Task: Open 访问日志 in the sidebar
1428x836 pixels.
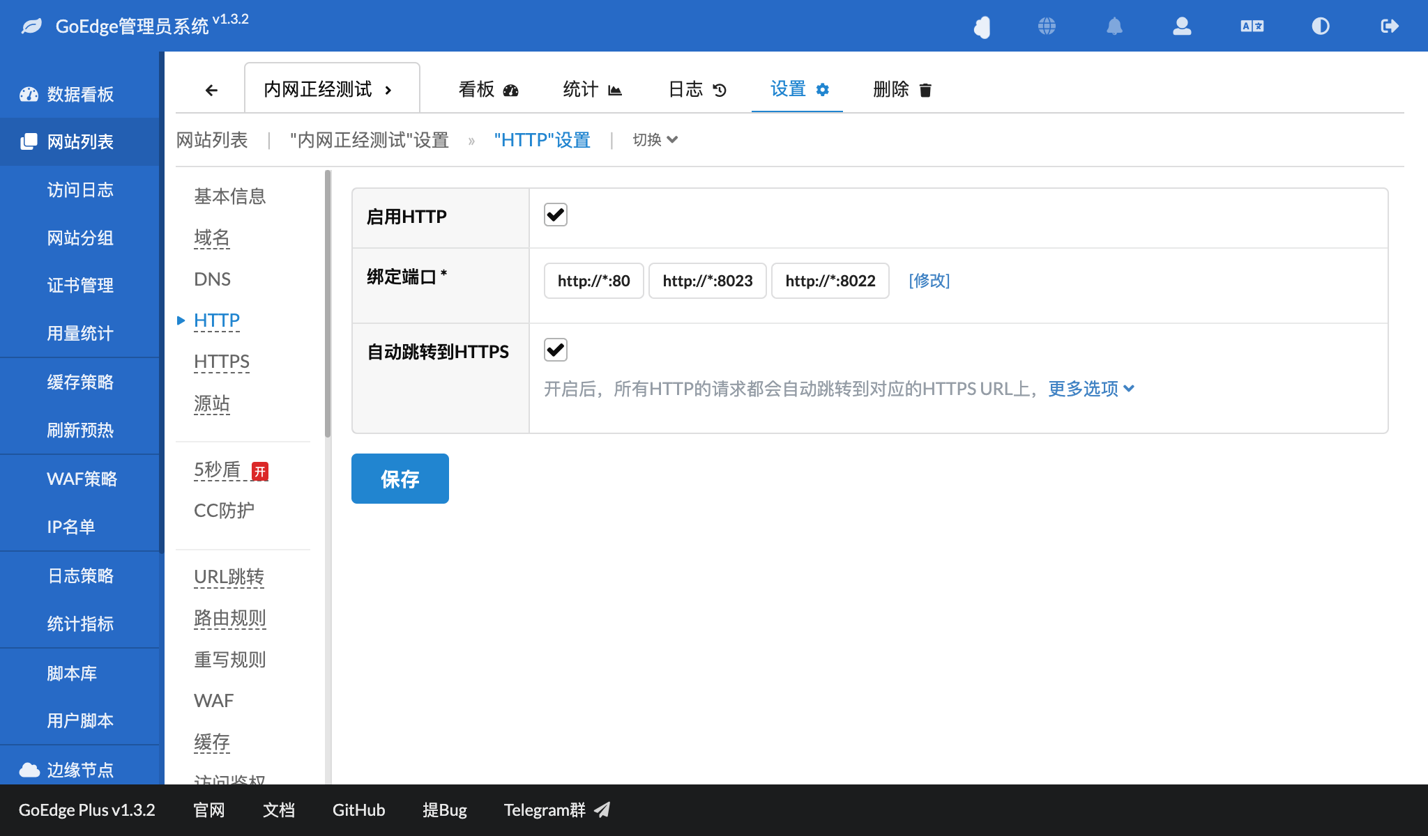Action: pos(80,190)
